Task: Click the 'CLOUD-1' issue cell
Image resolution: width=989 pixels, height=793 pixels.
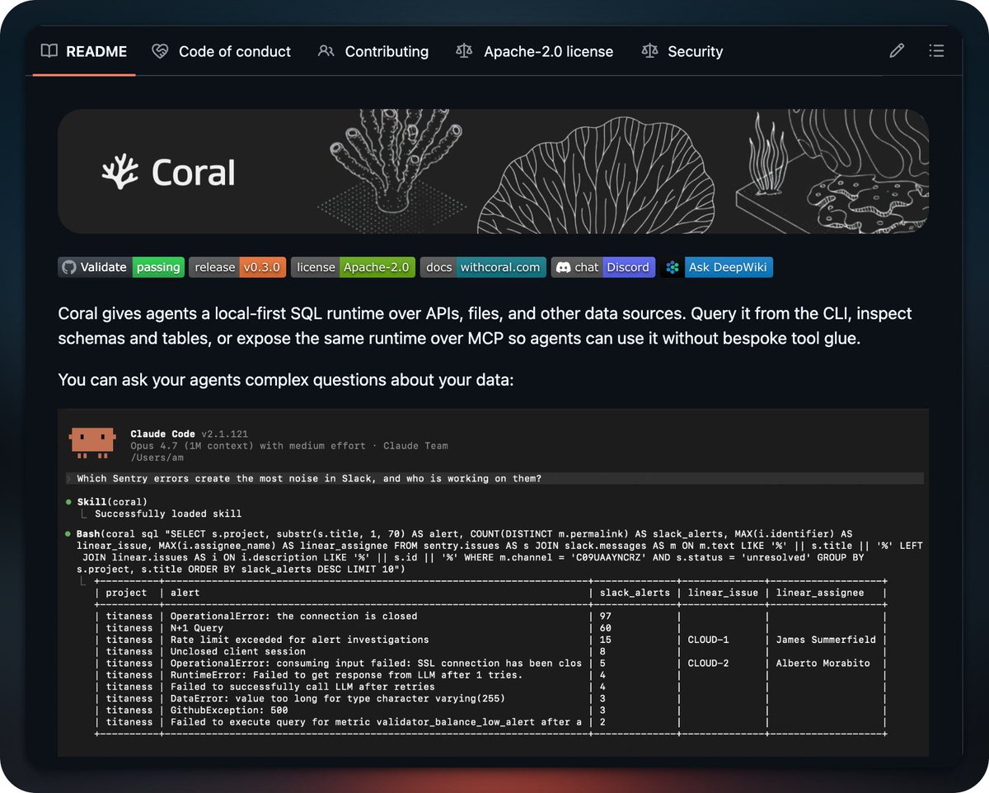Action: (x=709, y=640)
